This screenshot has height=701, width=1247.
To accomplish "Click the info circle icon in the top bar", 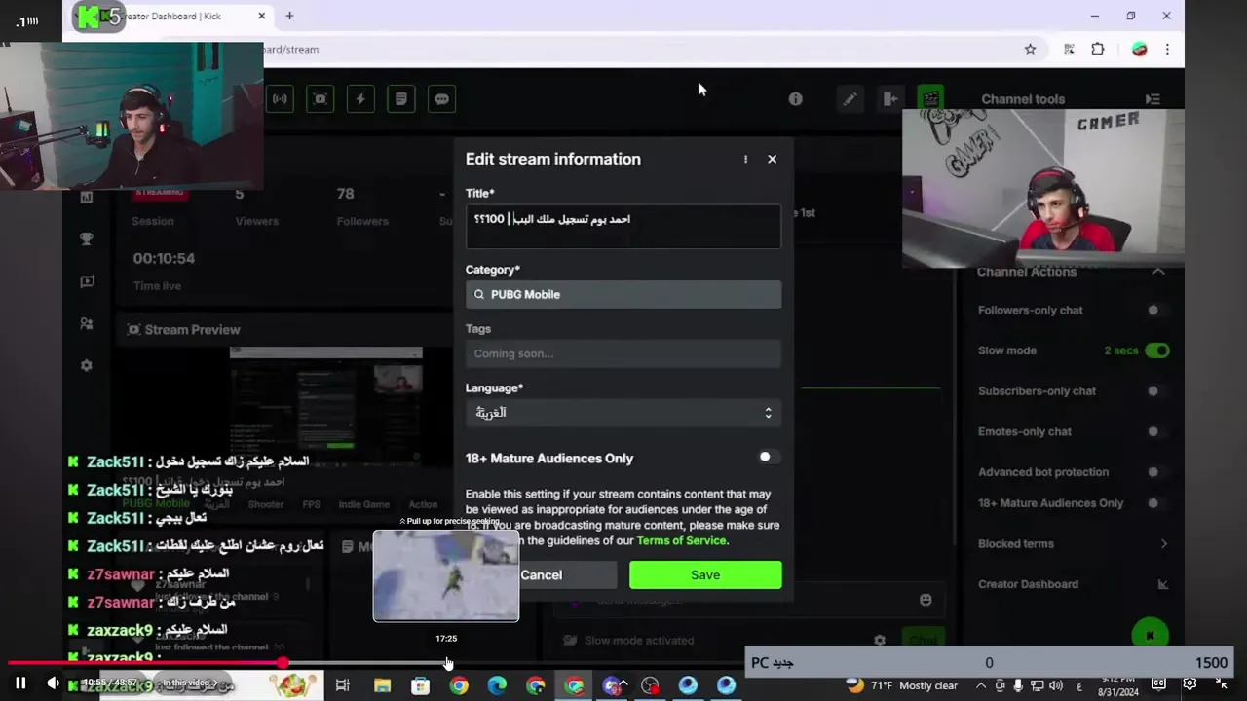I will click(x=795, y=98).
